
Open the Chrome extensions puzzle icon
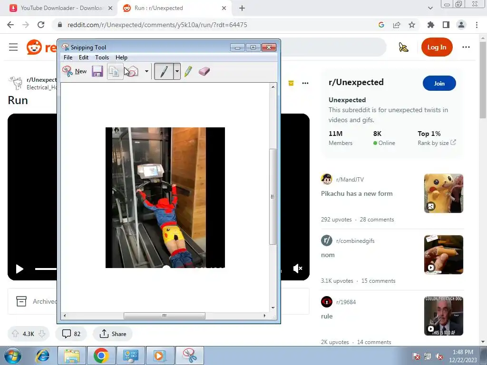click(x=431, y=25)
